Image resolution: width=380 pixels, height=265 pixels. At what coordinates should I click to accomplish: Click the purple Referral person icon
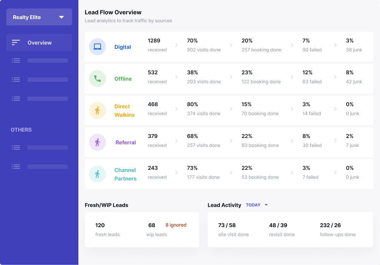(x=97, y=142)
